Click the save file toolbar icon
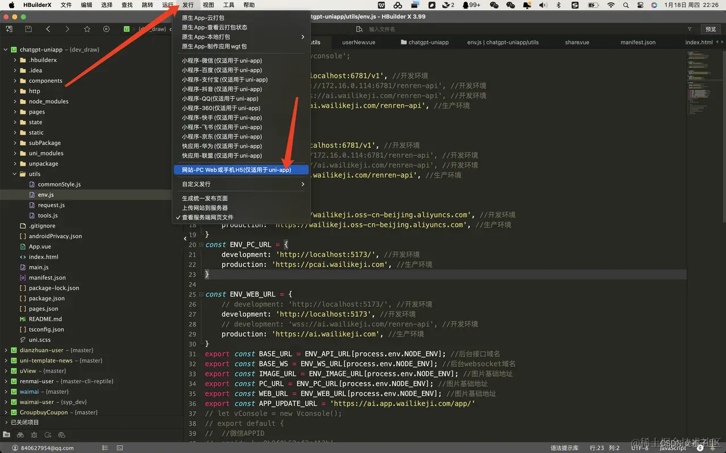 [28, 29]
